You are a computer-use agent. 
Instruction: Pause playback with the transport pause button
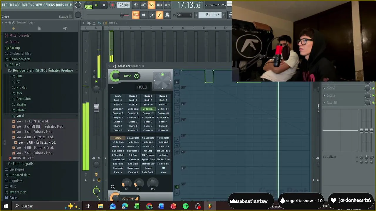[96, 5]
